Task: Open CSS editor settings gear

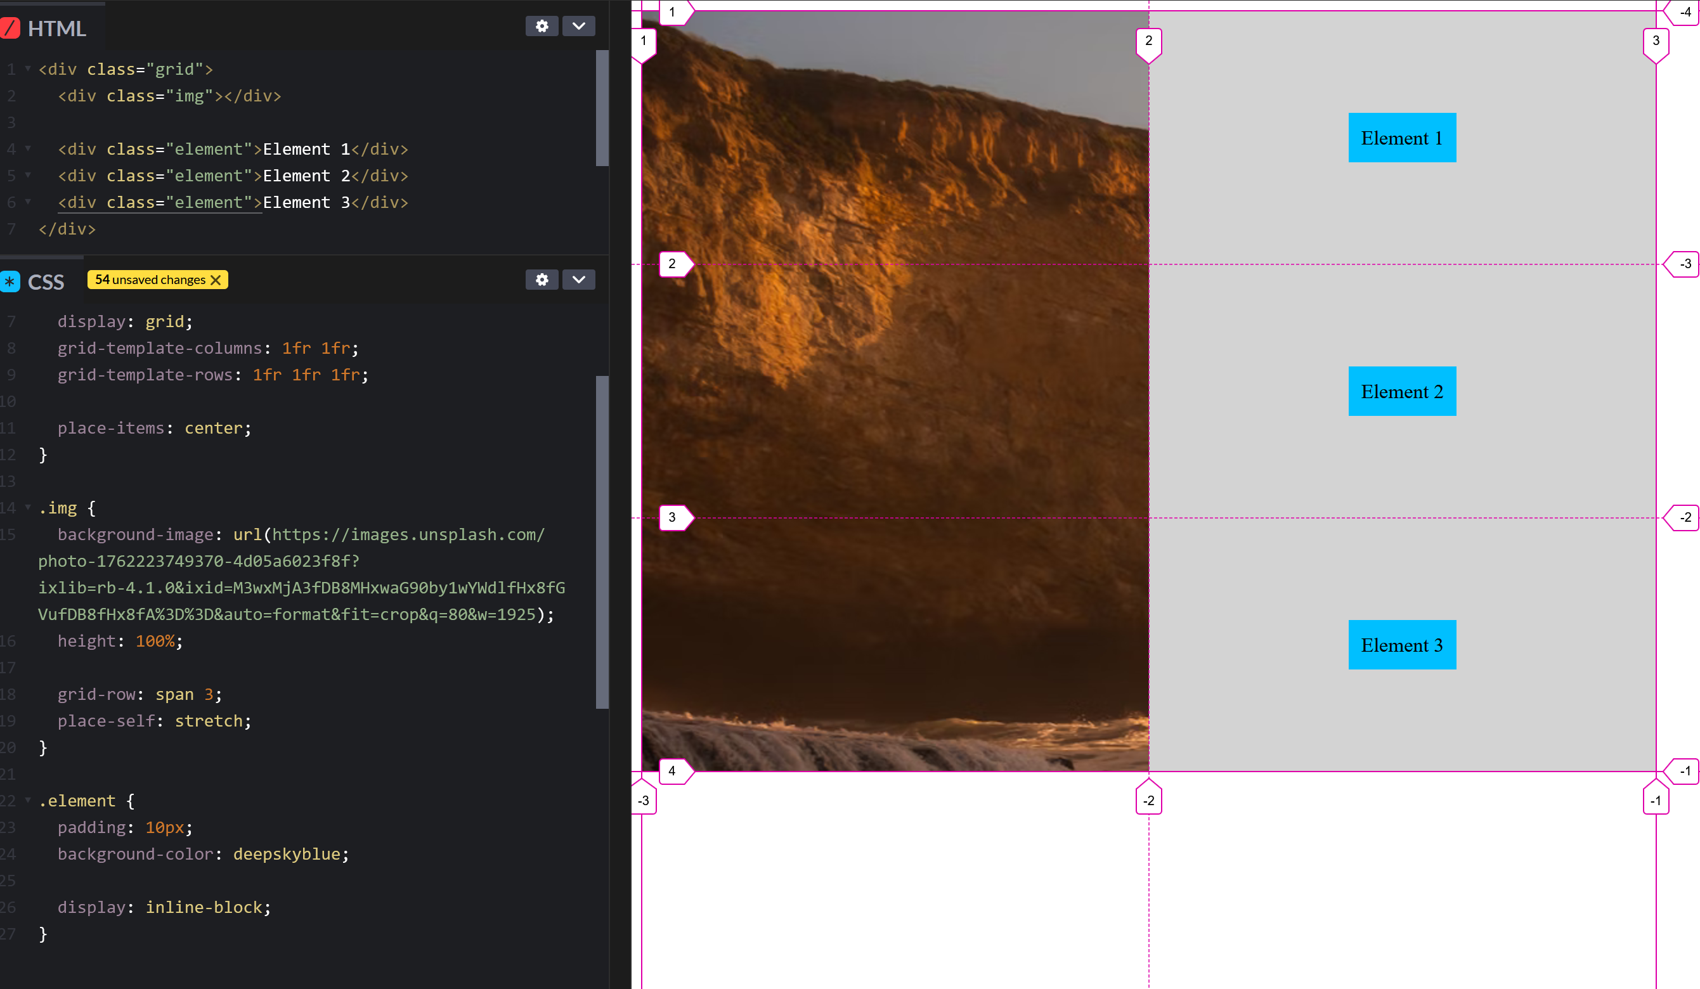Action: pos(541,280)
